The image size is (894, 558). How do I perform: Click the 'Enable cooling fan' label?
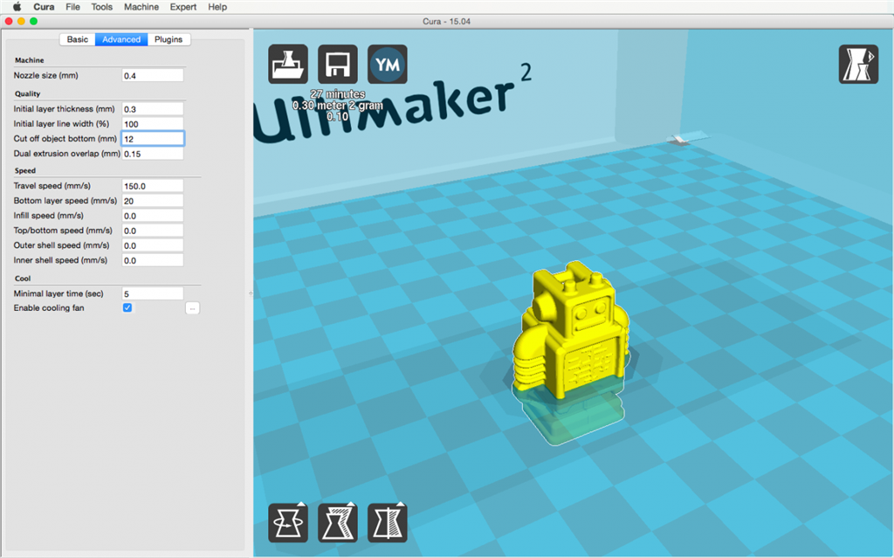tap(49, 307)
